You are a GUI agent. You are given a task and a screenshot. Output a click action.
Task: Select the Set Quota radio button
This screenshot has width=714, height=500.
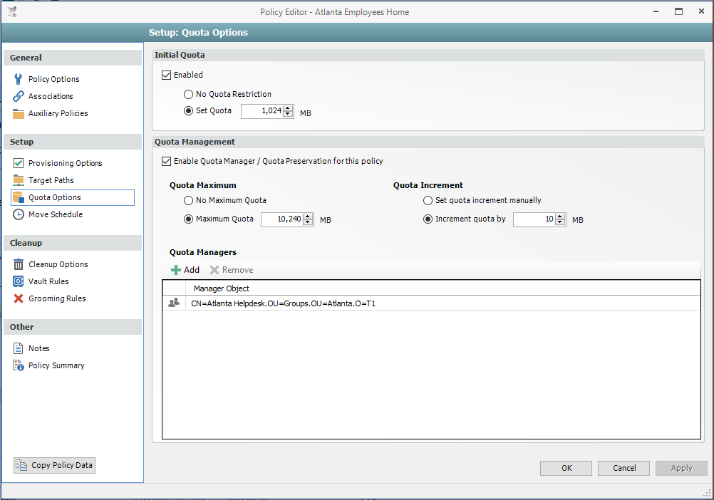click(188, 111)
